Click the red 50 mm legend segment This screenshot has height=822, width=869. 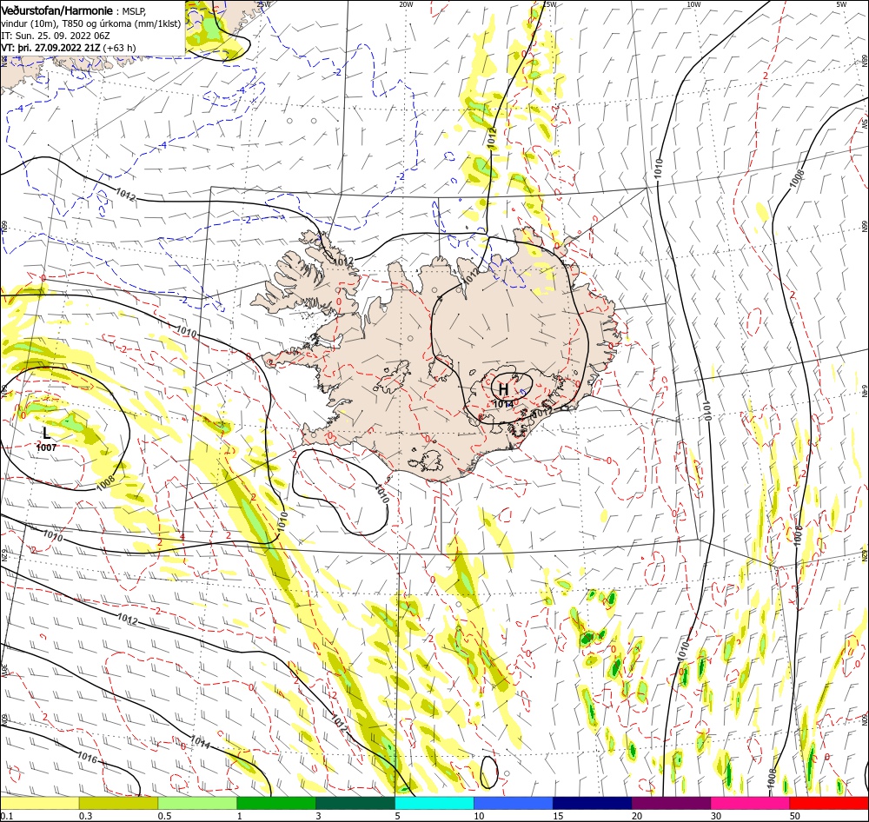(x=829, y=804)
